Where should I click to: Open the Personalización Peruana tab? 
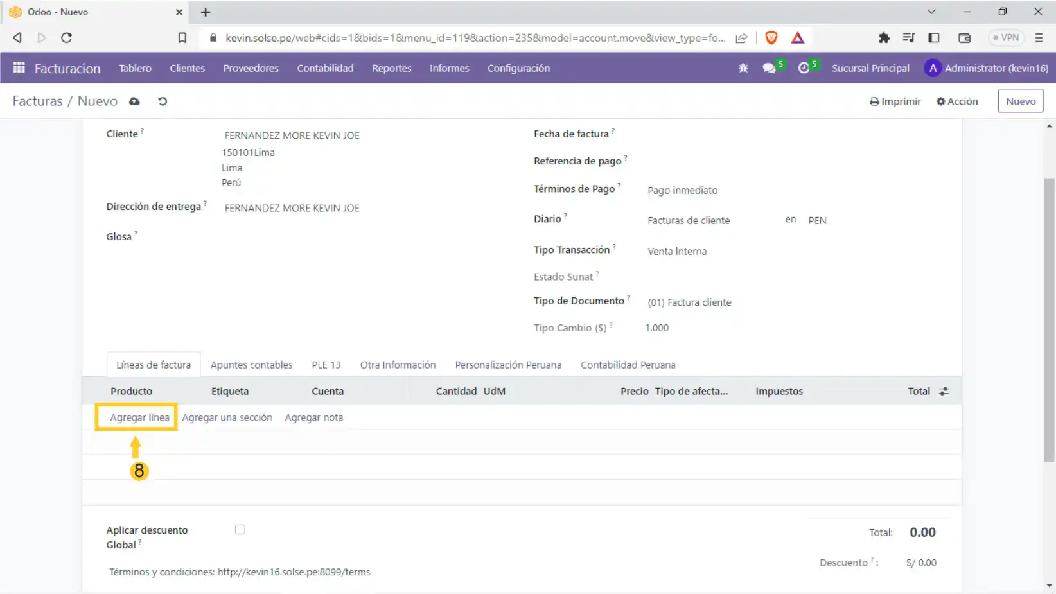pos(508,365)
